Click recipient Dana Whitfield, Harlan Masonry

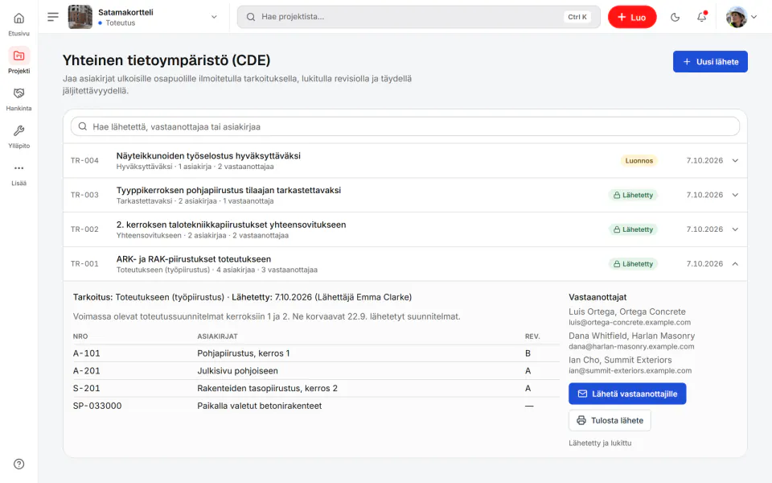tap(632, 336)
